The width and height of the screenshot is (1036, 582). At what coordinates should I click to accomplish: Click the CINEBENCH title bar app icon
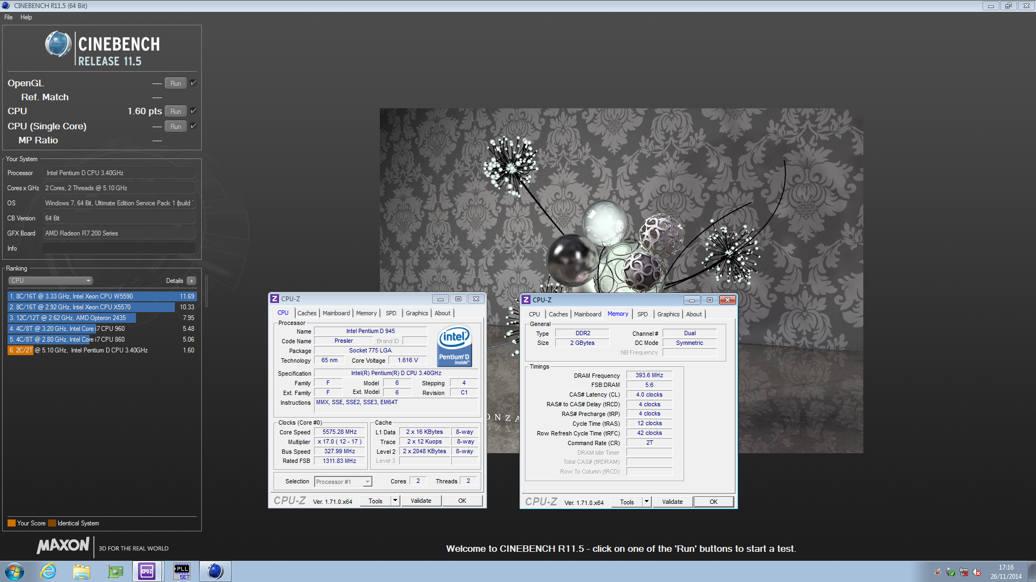pyautogui.click(x=6, y=5)
